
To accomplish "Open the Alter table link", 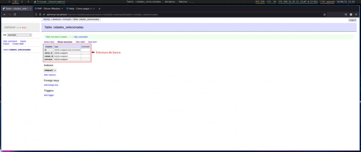I will coord(80,42).
